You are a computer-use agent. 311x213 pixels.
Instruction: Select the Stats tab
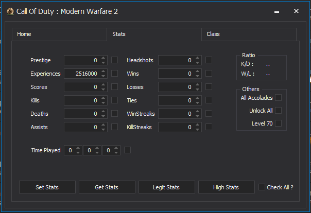point(154,34)
